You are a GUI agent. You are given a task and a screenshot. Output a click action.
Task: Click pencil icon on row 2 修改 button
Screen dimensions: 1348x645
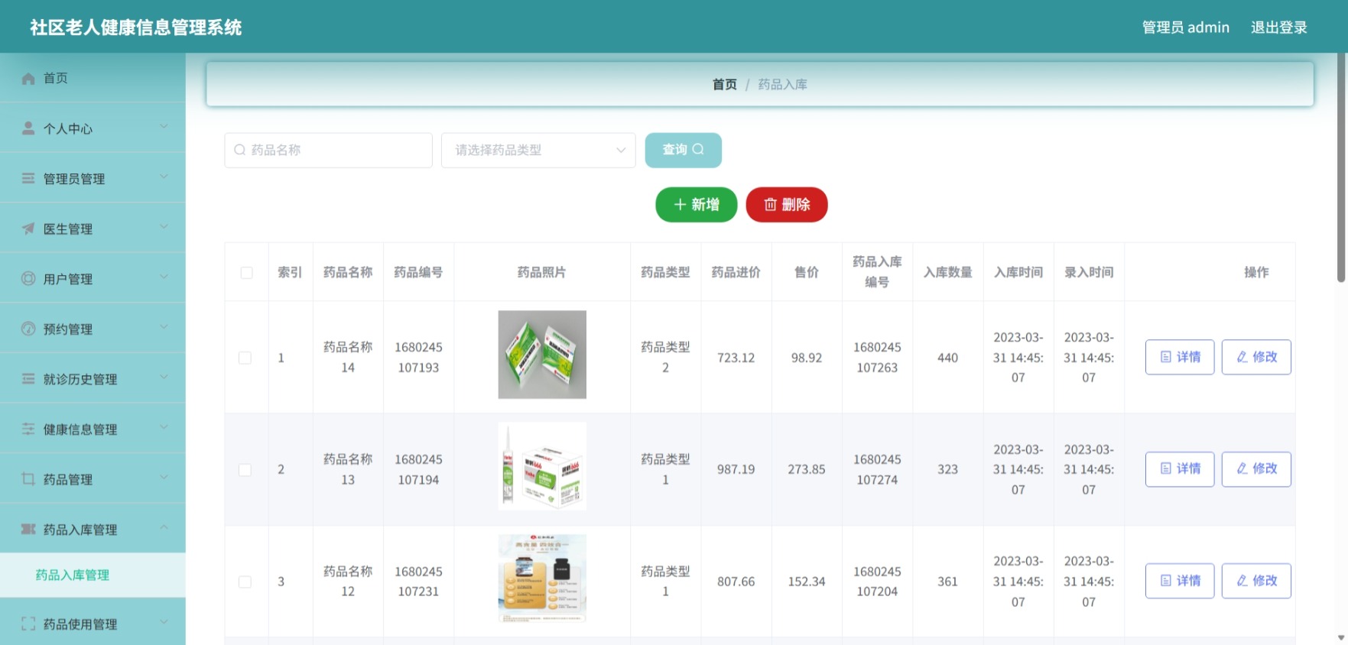tap(1242, 468)
